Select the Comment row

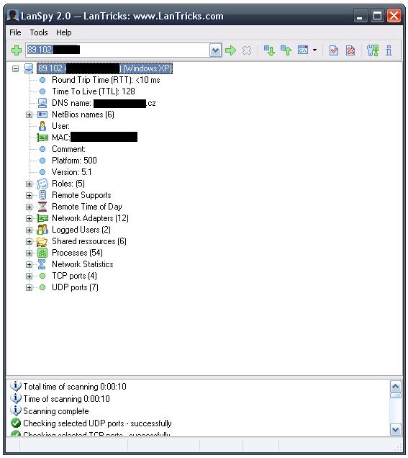[68, 149]
